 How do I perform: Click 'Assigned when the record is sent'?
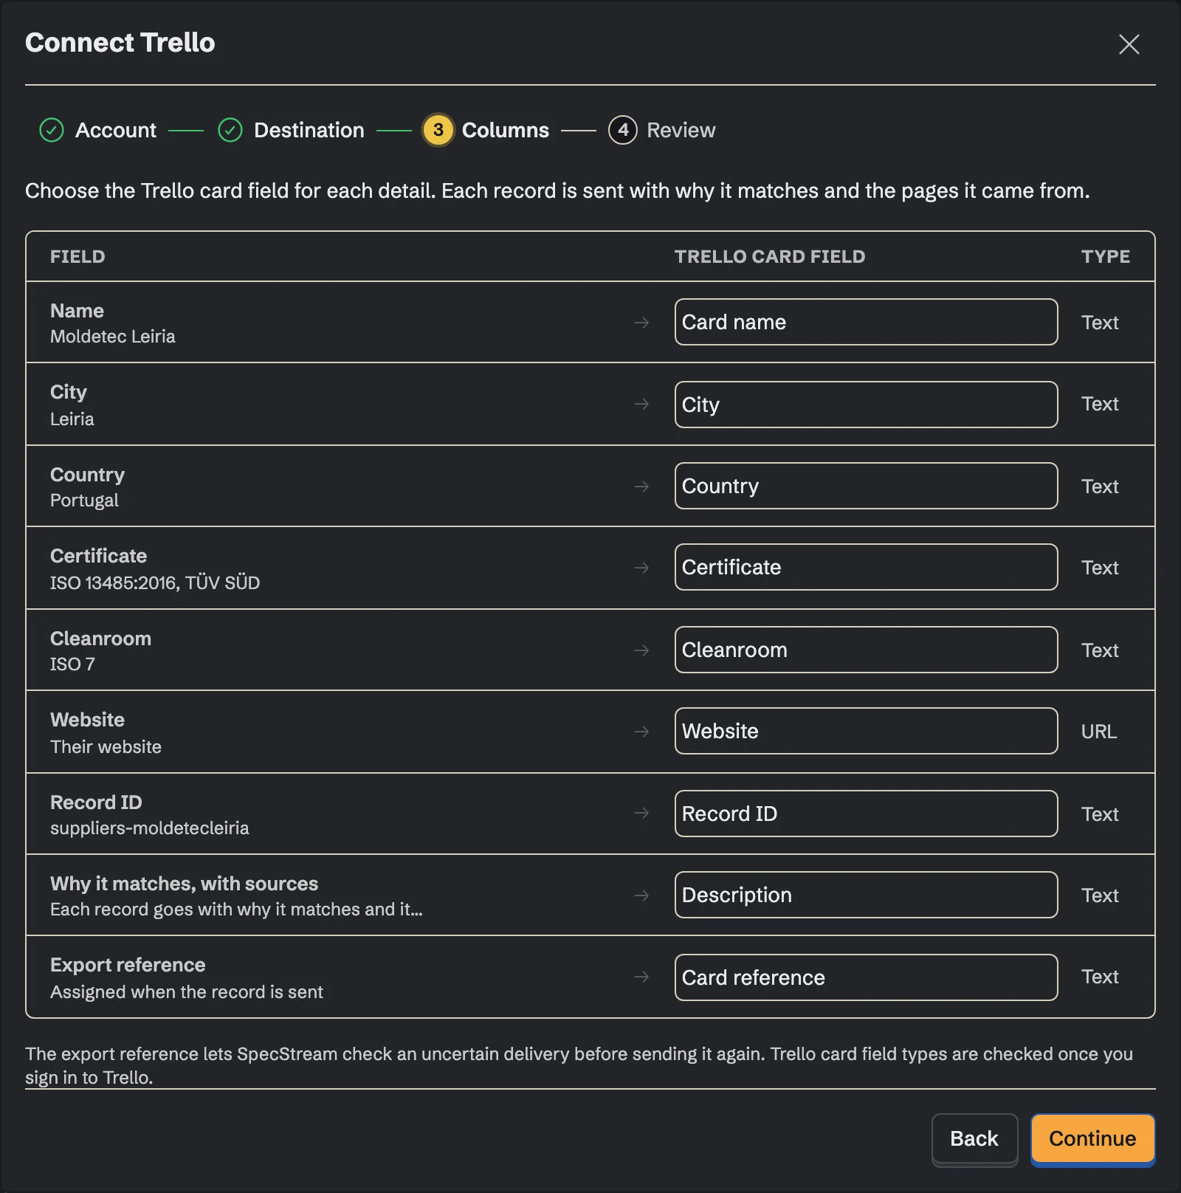pos(187,992)
